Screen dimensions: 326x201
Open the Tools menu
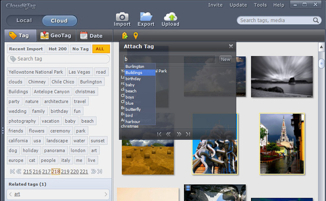(x=260, y=5)
